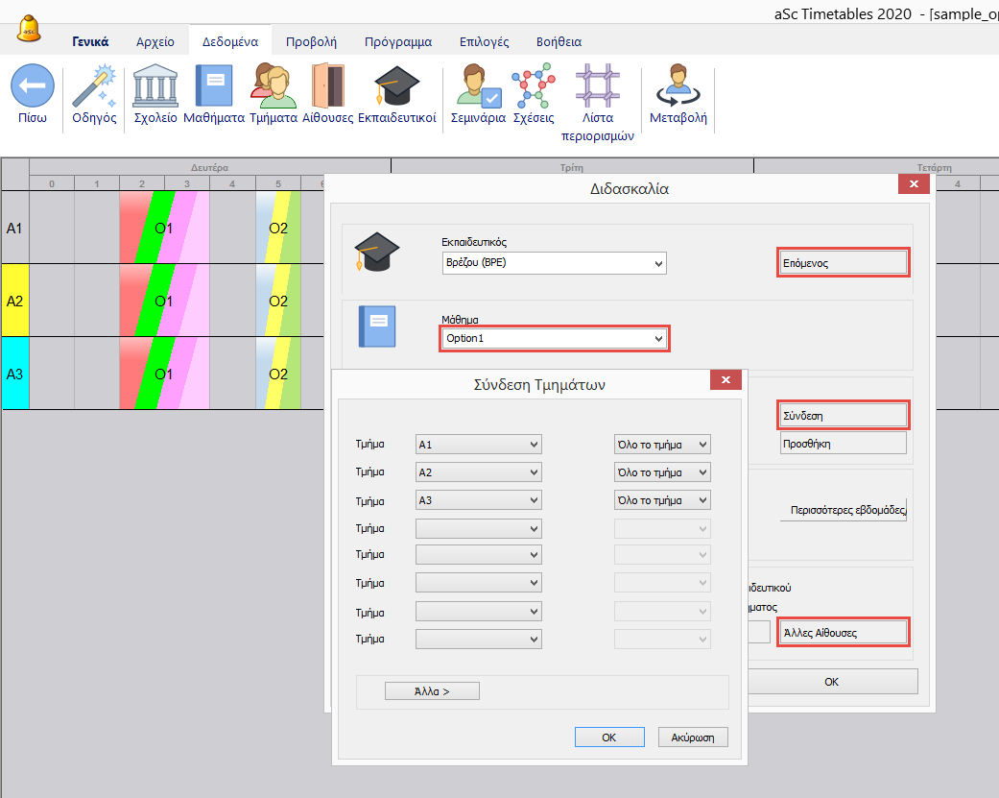Click the Μεταβολή change icon

coord(678,86)
